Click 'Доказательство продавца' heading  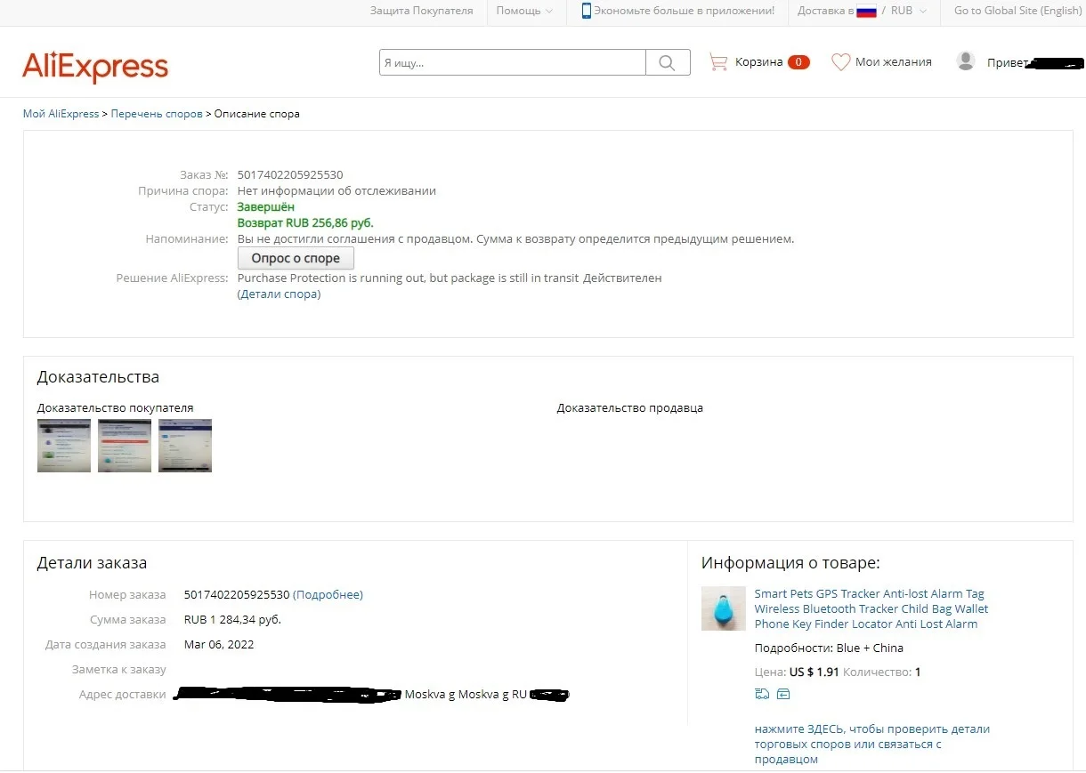[630, 408]
